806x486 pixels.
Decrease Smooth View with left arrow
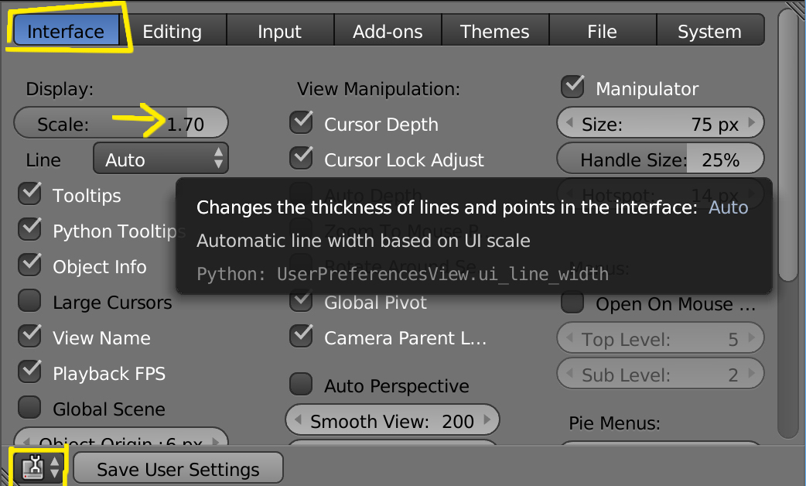(x=299, y=421)
